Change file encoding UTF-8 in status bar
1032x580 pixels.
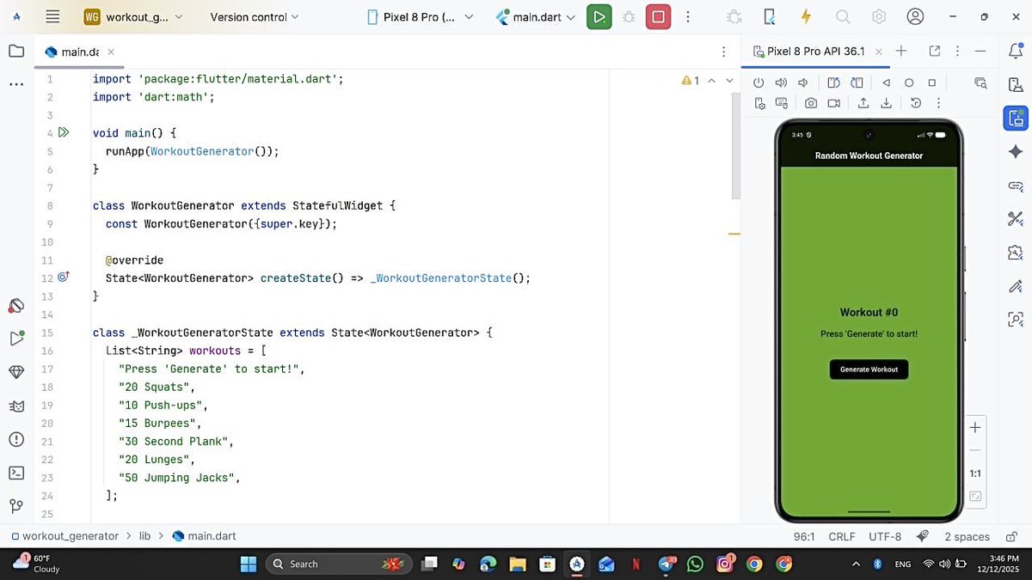point(885,536)
